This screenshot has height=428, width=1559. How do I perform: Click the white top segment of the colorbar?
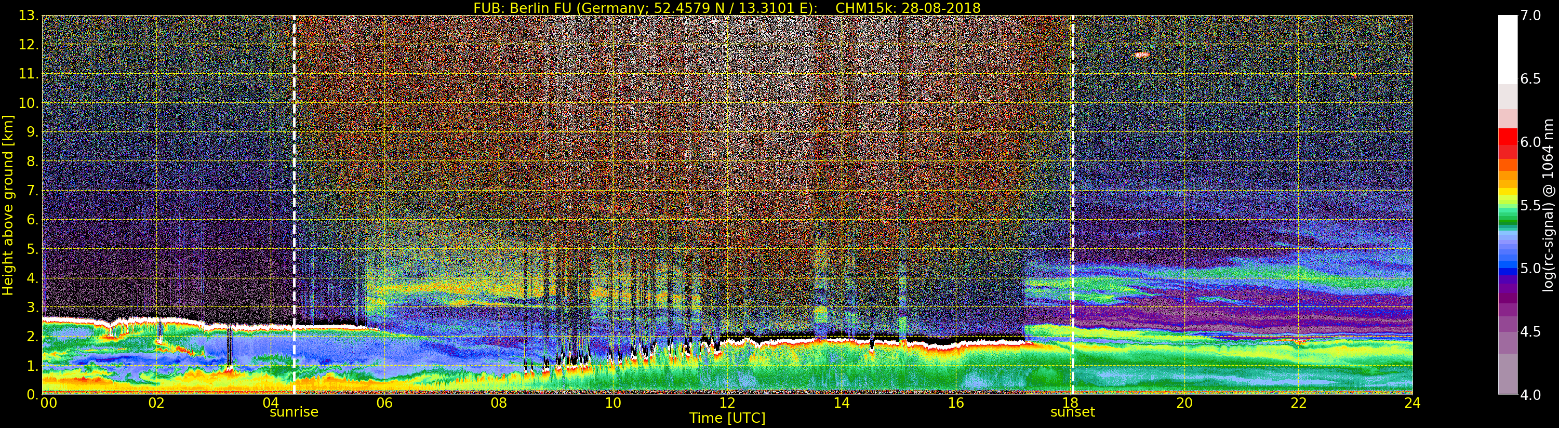click(x=1508, y=50)
